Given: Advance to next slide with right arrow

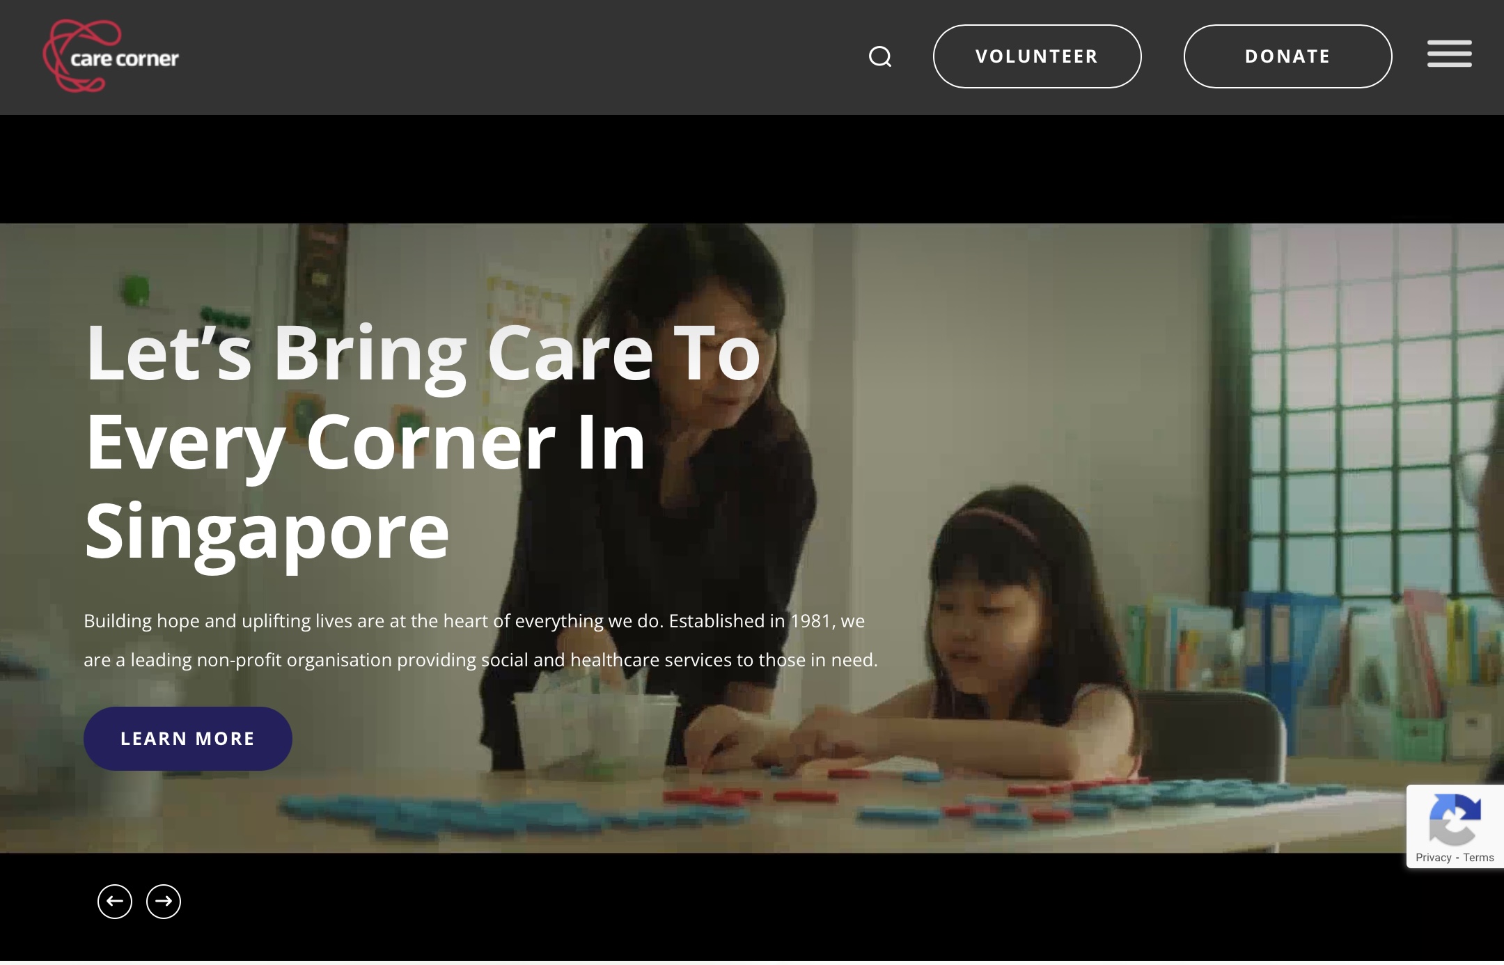Looking at the screenshot, I should click(x=164, y=902).
